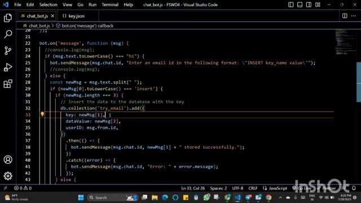Click the taskbar Search box
The height and width of the screenshot is (203, 361).
[x=113, y=197]
